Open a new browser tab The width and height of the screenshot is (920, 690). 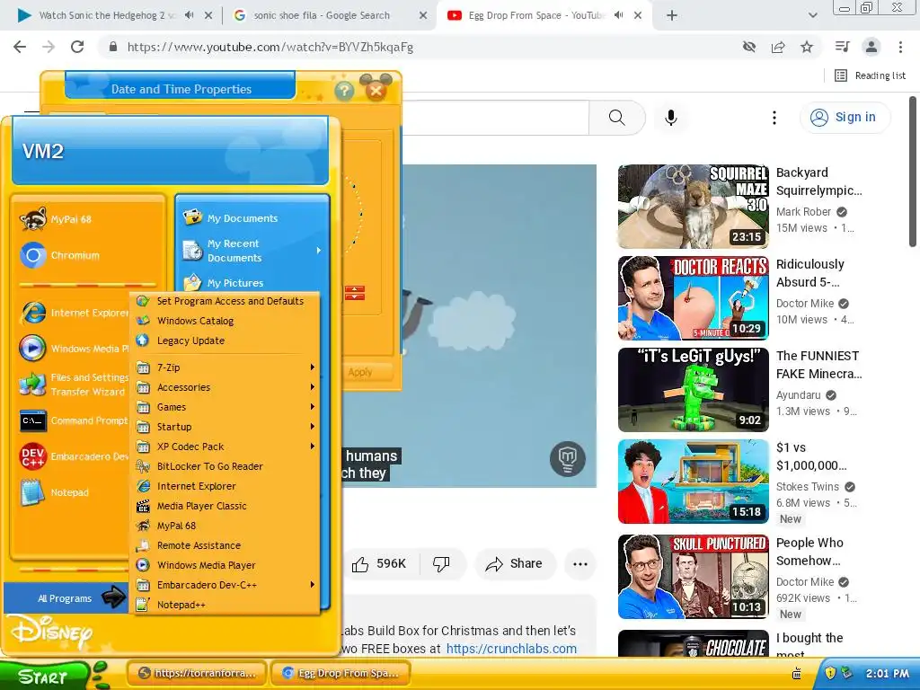tap(672, 16)
